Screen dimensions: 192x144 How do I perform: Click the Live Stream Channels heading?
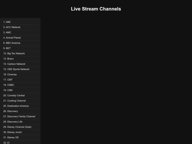click(96, 9)
